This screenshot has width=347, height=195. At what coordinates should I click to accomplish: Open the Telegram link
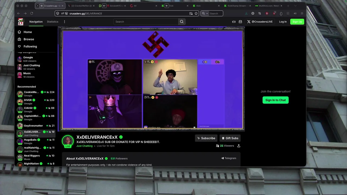pos(229,158)
